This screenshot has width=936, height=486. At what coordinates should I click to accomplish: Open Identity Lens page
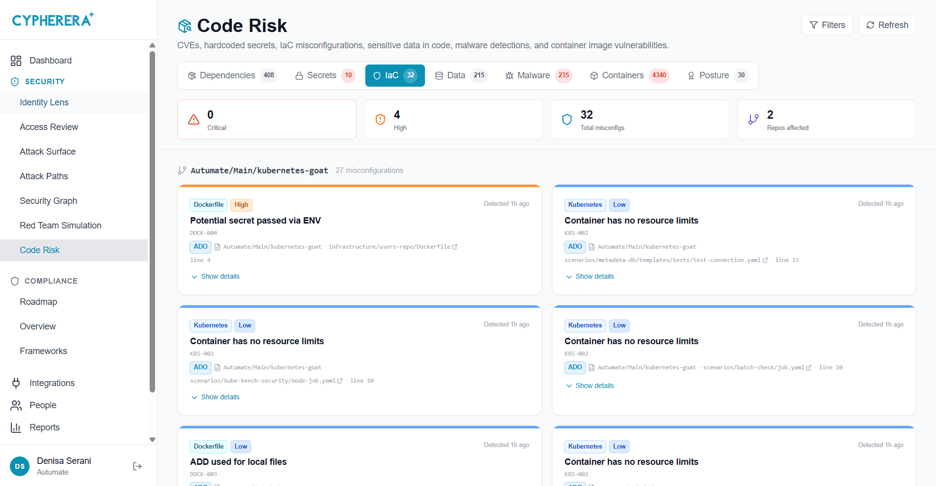(x=74, y=102)
